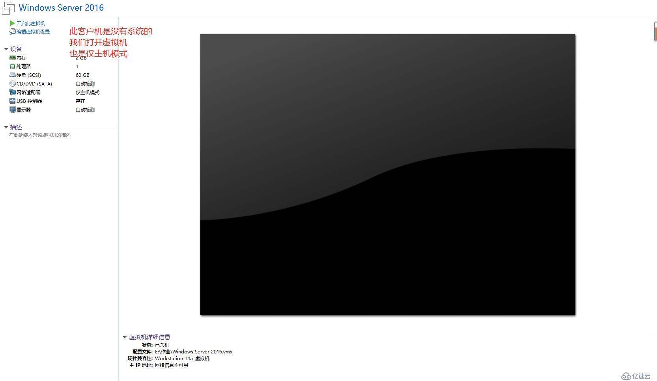Click the hard disk (SCSI) icon
The image size is (657, 381).
pyautogui.click(x=12, y=75)
